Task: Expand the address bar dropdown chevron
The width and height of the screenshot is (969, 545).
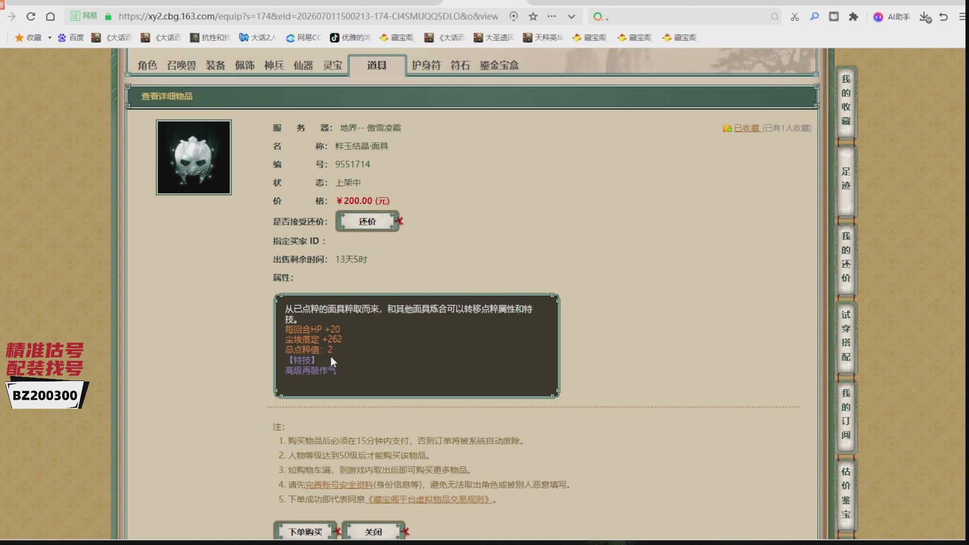Action: point(571,17)
